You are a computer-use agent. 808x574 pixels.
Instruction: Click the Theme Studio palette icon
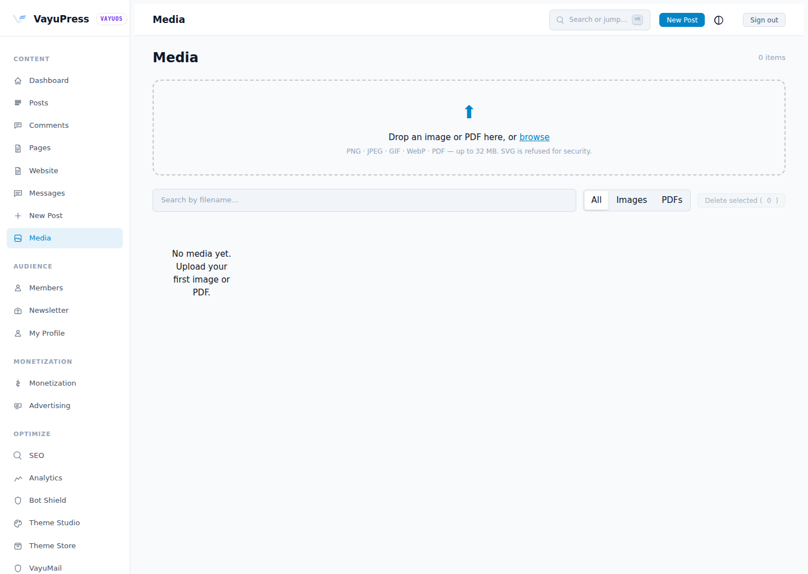click(18, 523)
